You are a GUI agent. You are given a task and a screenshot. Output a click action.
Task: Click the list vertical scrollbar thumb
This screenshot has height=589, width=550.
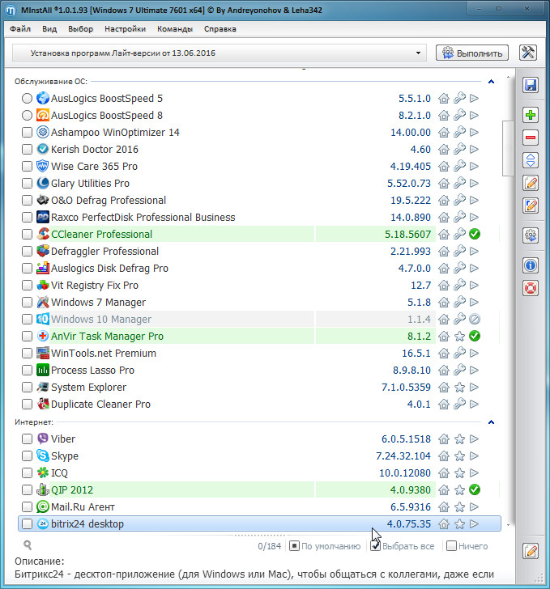coord(508,148)
